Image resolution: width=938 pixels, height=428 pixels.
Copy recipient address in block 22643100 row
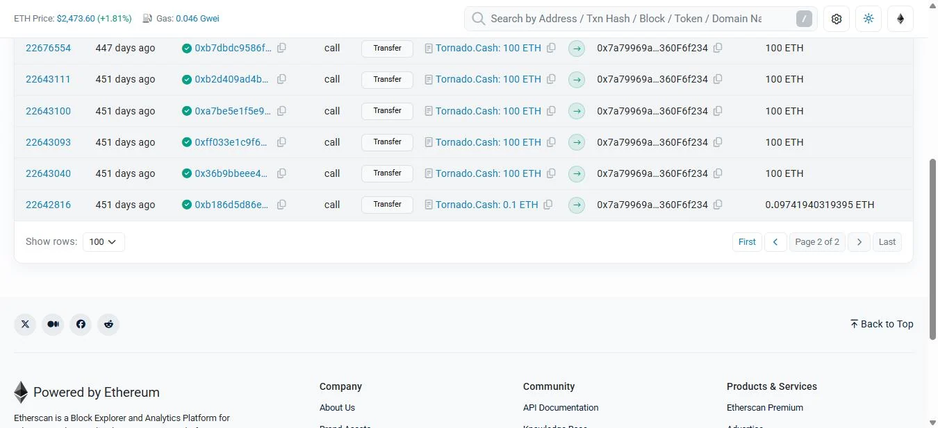tap(718, 111)
